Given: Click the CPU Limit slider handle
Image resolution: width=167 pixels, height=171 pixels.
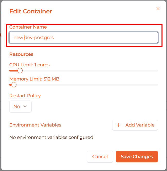Looking at the screenshot, I should pyautogui.click(x=20, y=70).
